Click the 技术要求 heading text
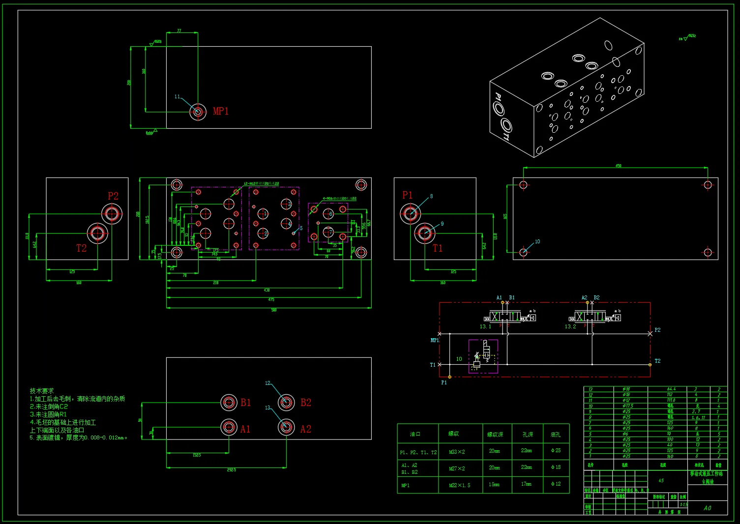This screenshot has width=740, height=524. 42,391
